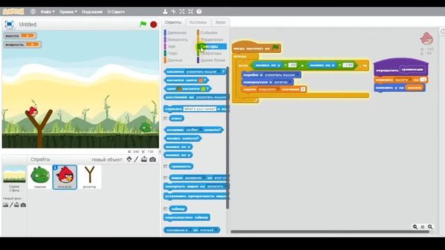
Task: Pick second color swatch in 'цвет касается' block
Action: (203, 89)
